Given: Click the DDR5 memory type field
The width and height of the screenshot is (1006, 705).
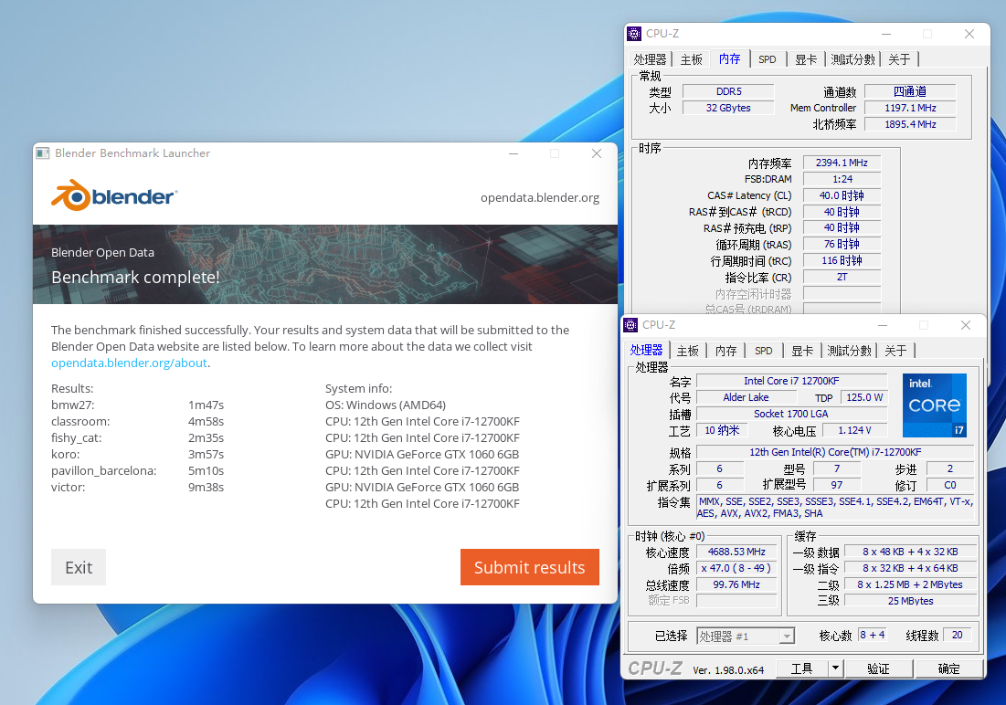Looking at the screenshot, I should 728,91.
